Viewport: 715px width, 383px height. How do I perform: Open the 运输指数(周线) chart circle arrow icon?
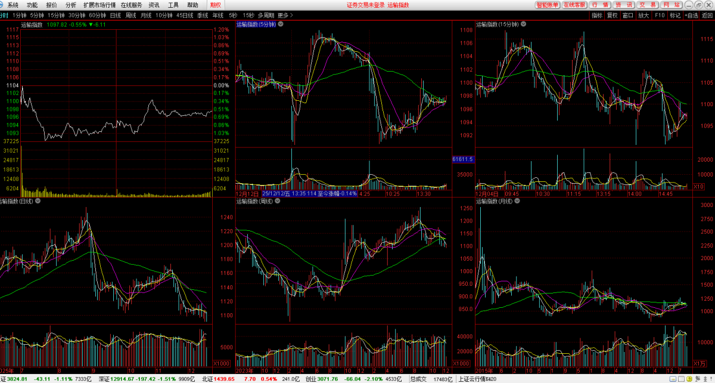pyautogui.click(x=278, y=201)
